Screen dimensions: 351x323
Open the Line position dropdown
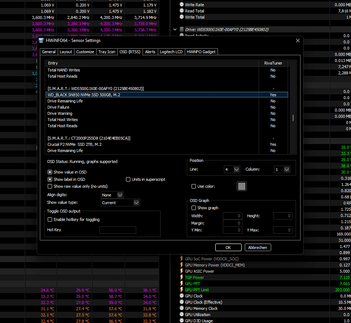click(232, 170)
